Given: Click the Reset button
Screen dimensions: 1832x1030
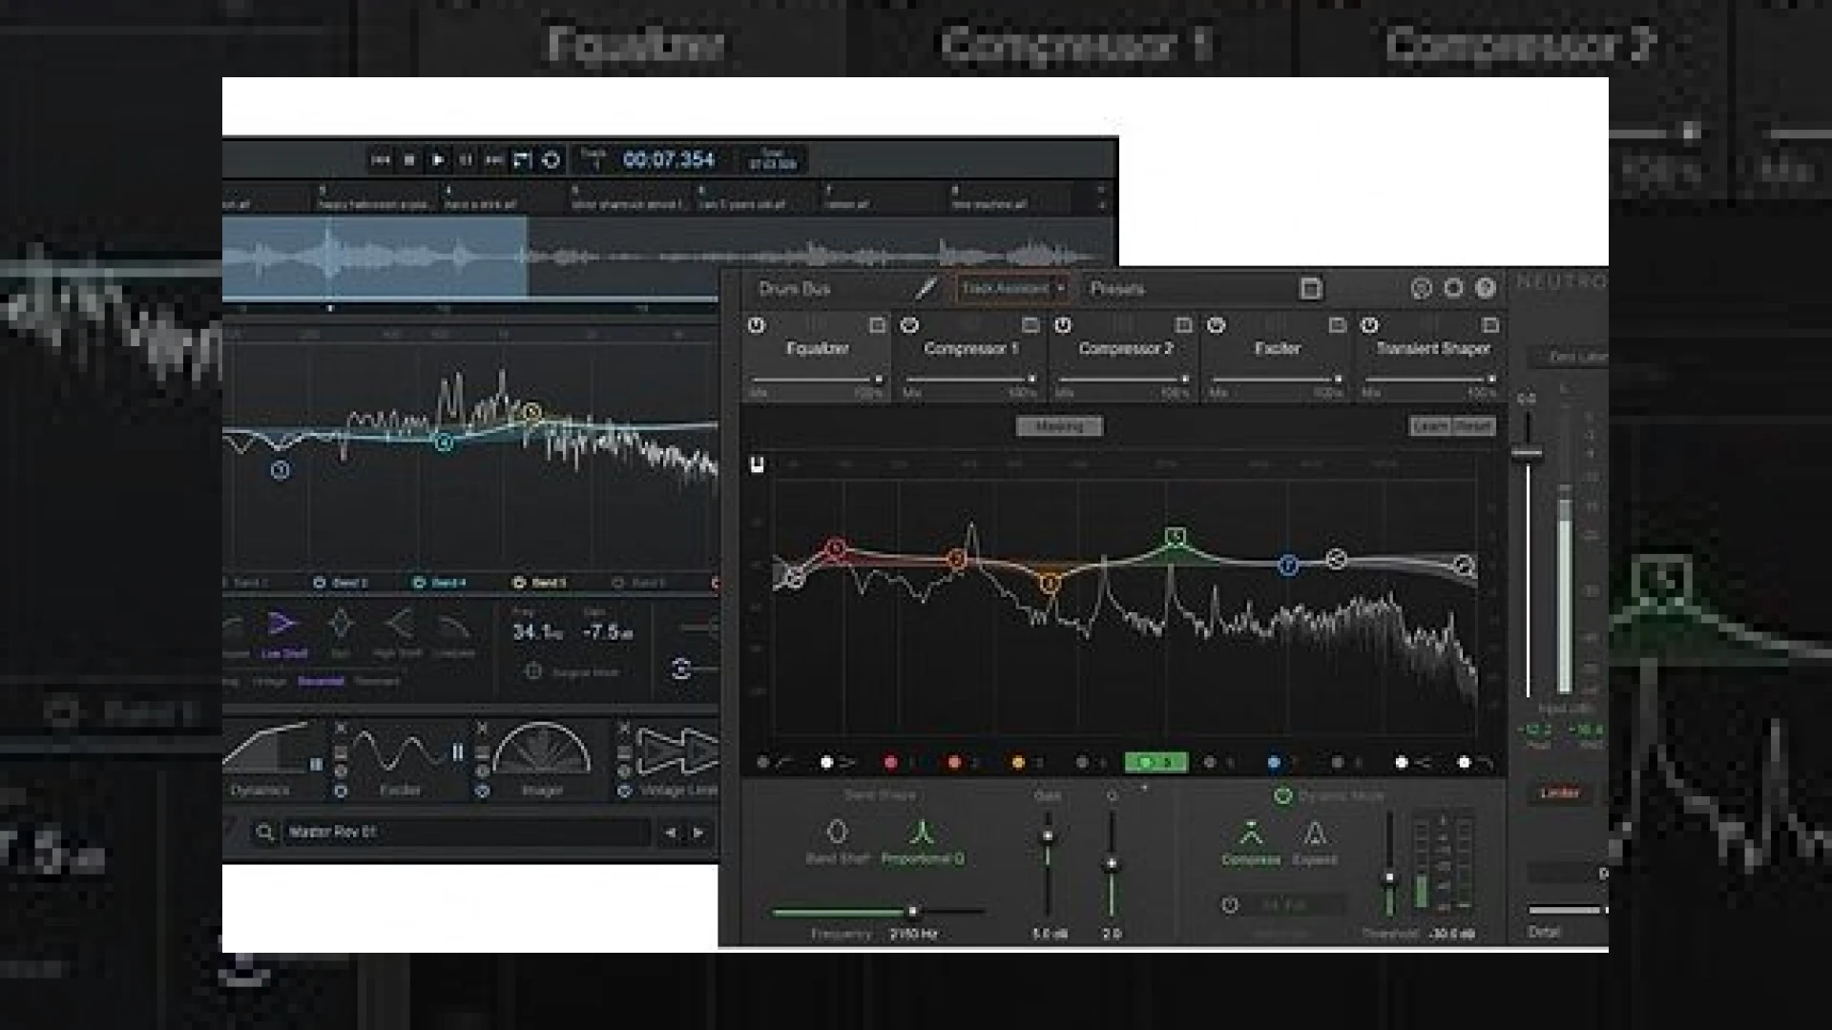Looking at the screenshot, I should (x=1473, y=426).
